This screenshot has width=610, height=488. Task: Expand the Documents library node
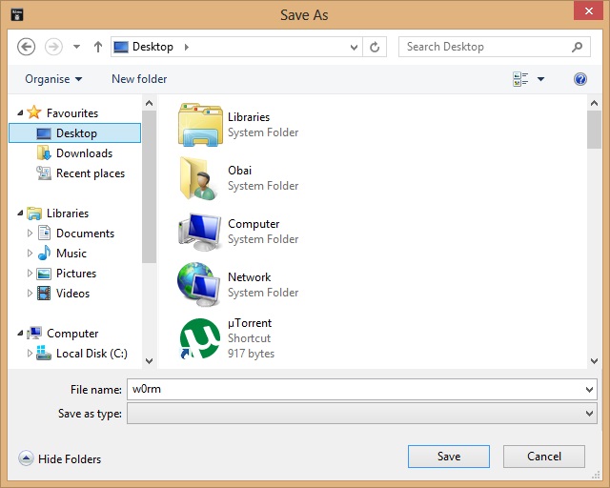point(30,234)
